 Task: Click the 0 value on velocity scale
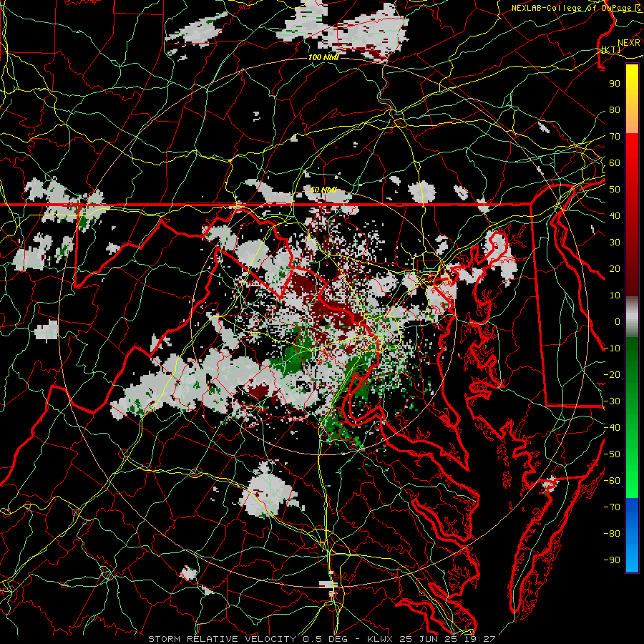(618, 321)
